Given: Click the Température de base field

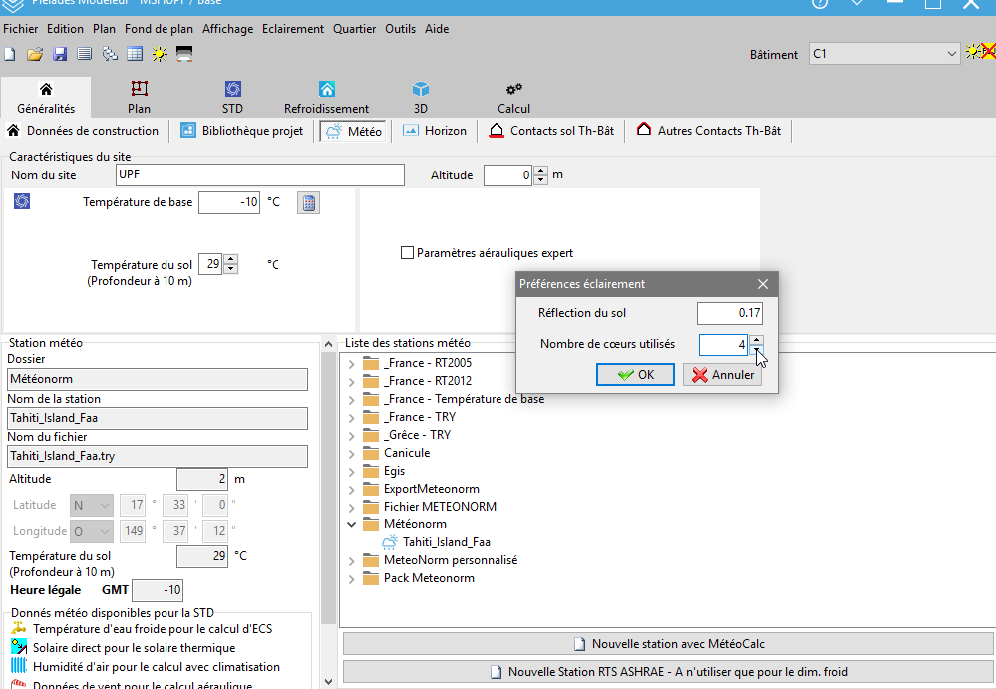Looking at the screenshot, I should (229, 202).
